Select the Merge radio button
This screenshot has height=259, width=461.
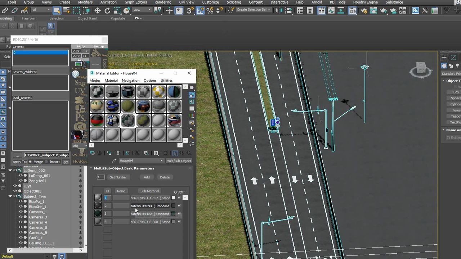click(x=31, y=162)
